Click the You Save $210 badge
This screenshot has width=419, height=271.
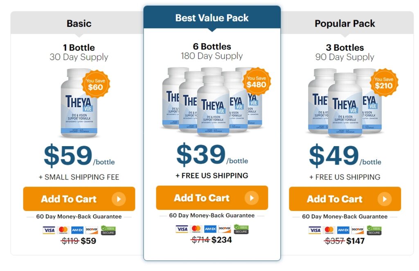pos(383,83)
